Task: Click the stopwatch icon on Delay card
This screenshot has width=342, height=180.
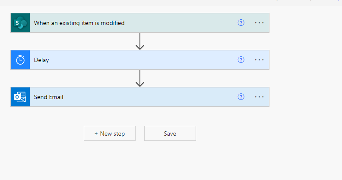Action: (20, 60)
